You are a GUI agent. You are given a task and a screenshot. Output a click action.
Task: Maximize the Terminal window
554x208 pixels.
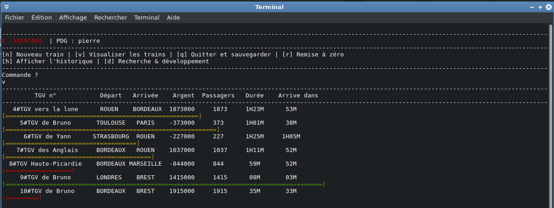tap(540, 7)
